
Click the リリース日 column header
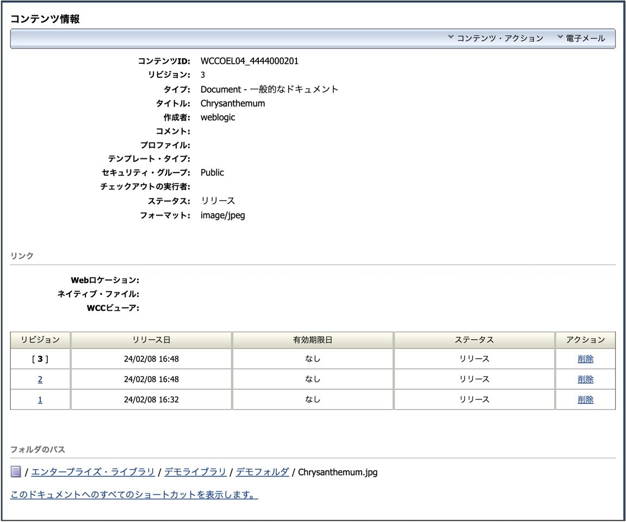click(x=151, y=340)
